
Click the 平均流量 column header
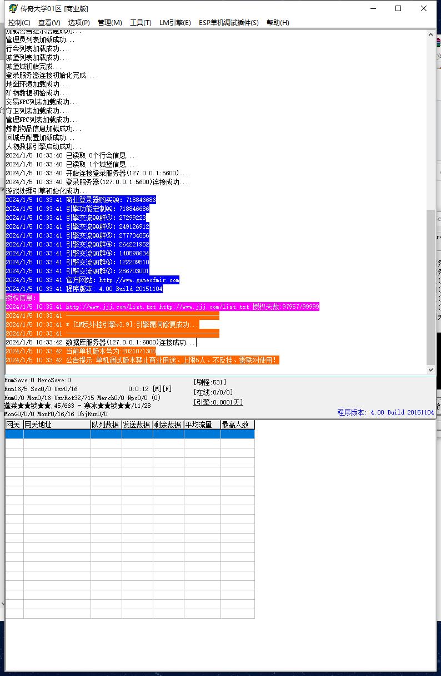pyautogui.click(x=202, y=425)
